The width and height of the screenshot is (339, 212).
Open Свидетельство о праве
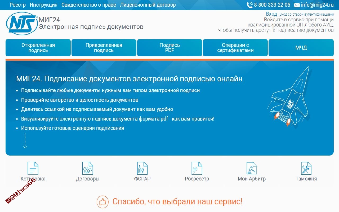89,5
